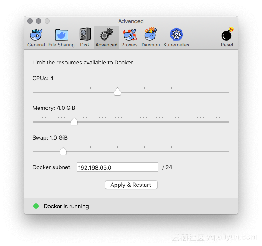
Task: Open the Proxies whale icon
Action: (x=130, y=35)
